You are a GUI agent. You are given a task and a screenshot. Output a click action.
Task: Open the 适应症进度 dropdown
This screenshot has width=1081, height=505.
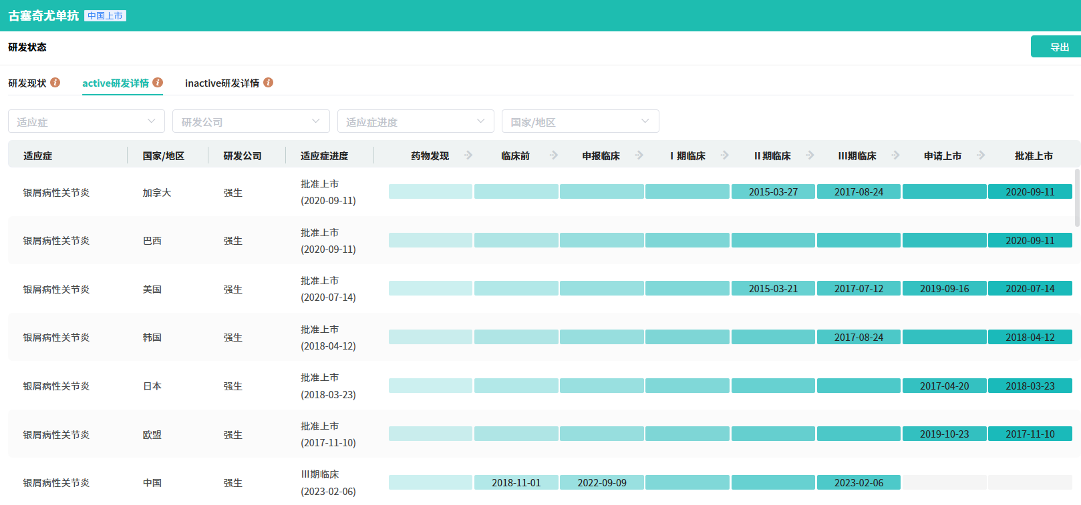(x=415, y=121)
